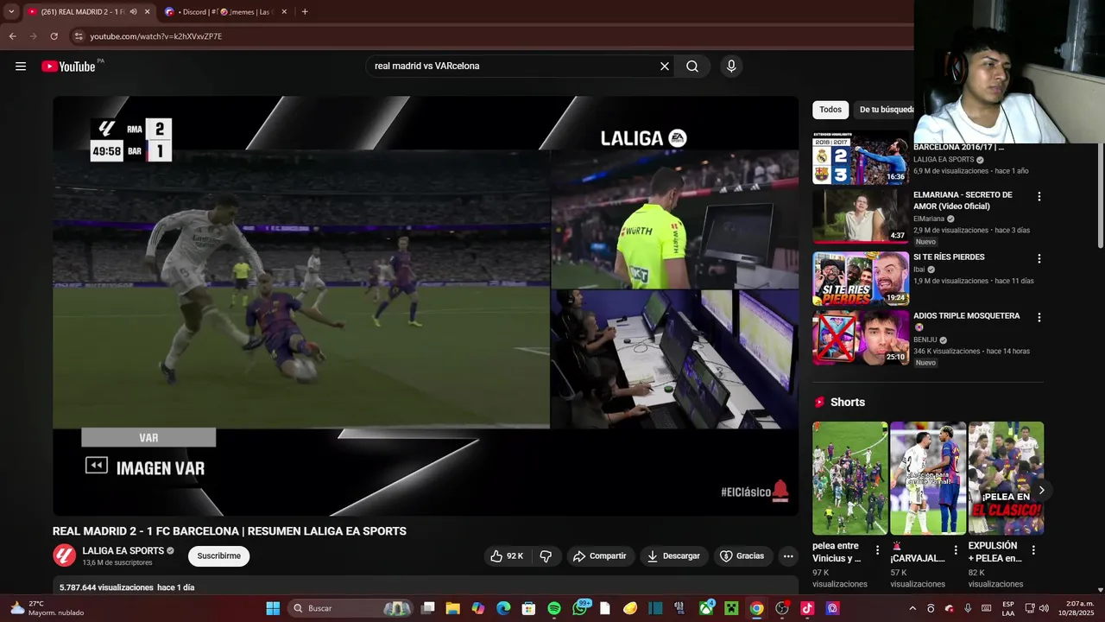Like the video with 92 K
Screen dimensions: 1105x622
pos(507,556)
